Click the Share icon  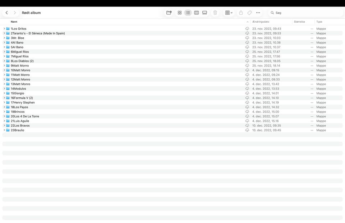[x=241, y=13]
